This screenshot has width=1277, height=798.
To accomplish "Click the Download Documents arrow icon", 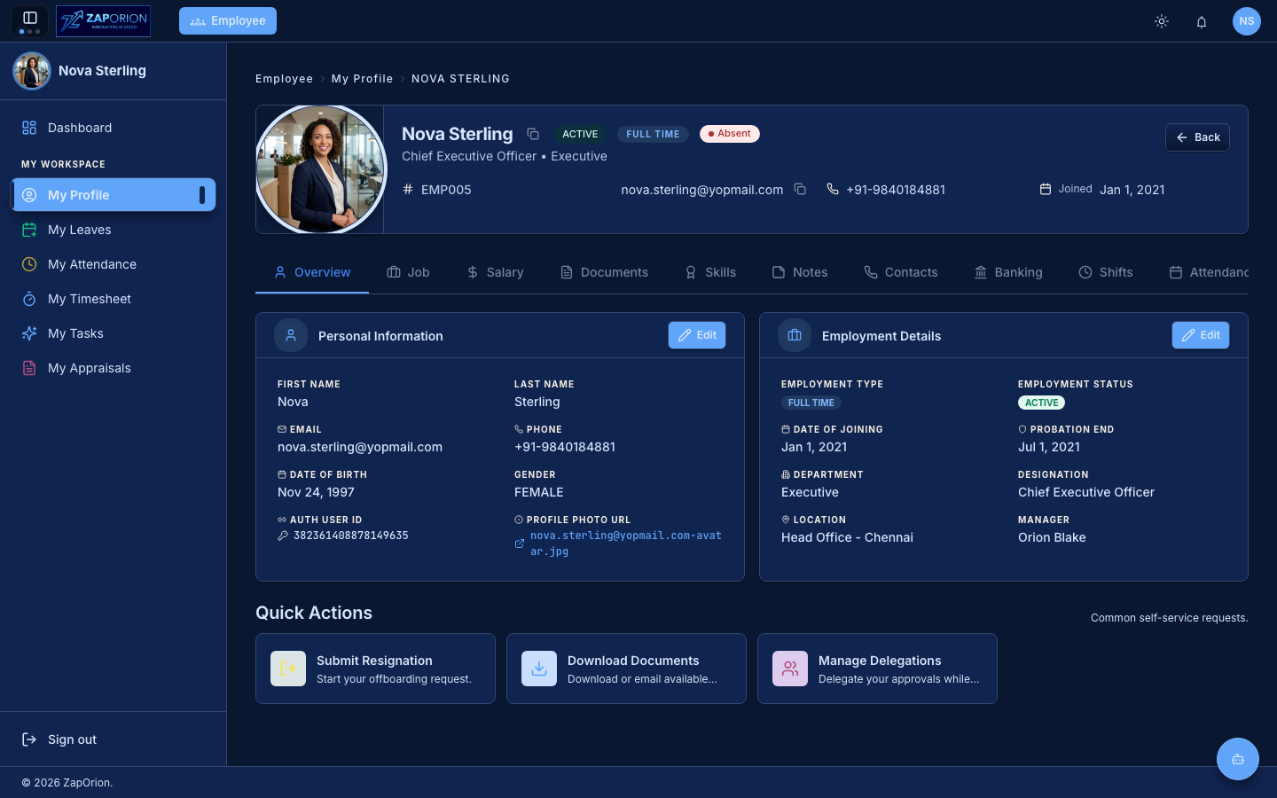I will tap(539, 669).
